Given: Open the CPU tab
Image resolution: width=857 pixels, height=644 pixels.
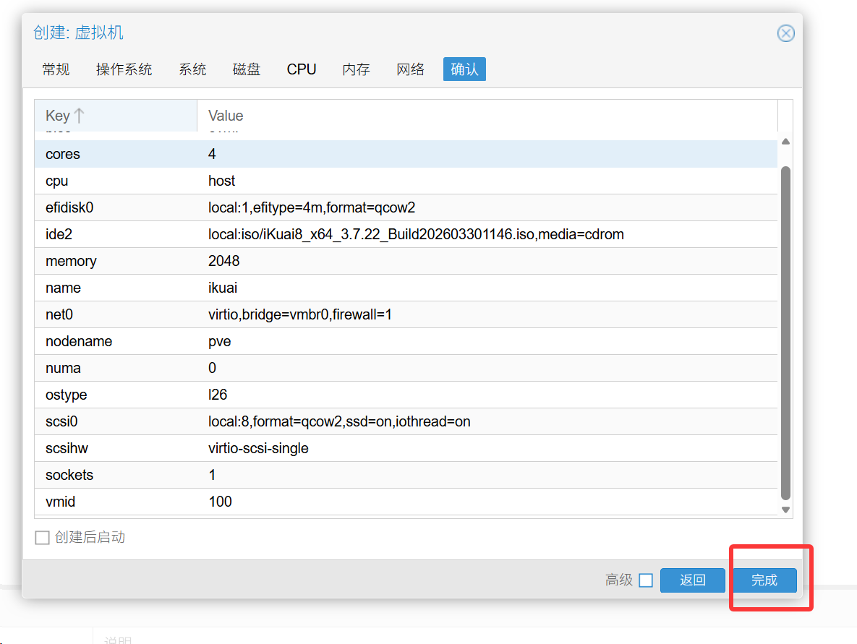Looking at the screenshot, I should pyautogui.click(x=302, y=69).
